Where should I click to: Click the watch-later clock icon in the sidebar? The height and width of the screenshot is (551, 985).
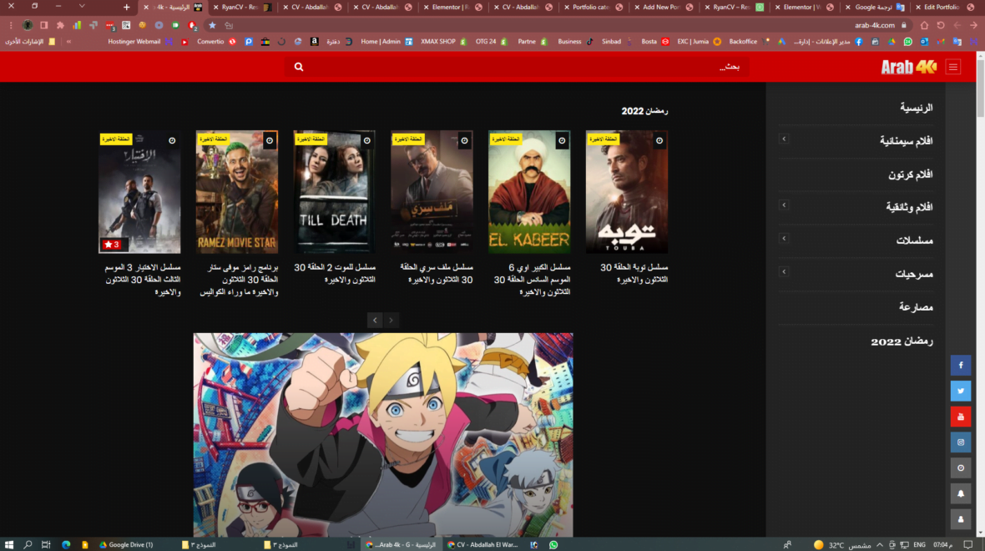coord(961,468)
